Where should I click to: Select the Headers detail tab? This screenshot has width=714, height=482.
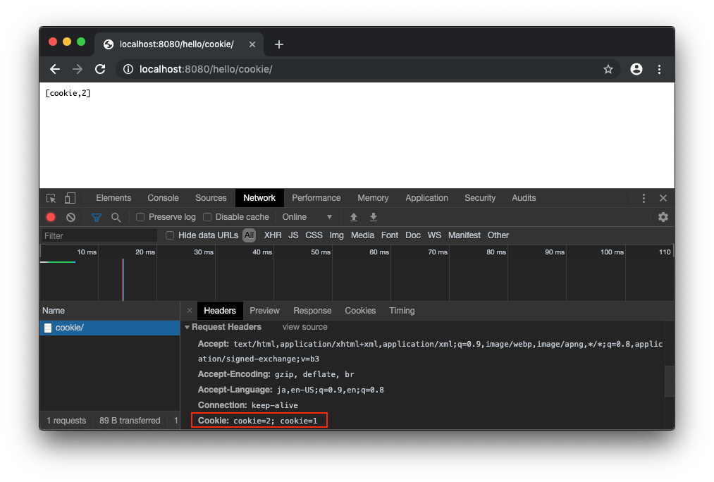[x=220, y=310]
